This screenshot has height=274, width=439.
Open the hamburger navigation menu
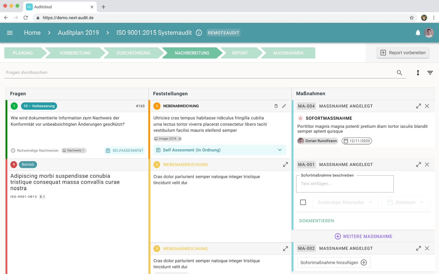pyautogui.click(x=10, y=33)
